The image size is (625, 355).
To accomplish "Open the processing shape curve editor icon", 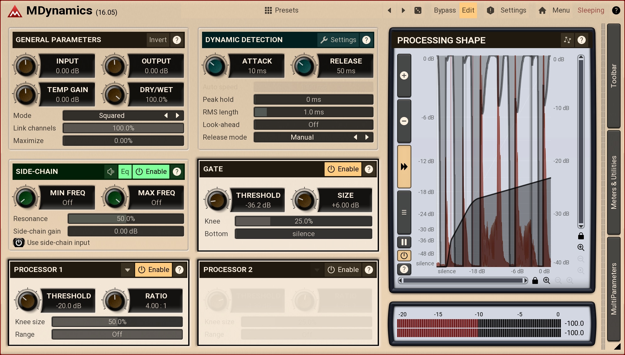I will (x=567, y=40).
